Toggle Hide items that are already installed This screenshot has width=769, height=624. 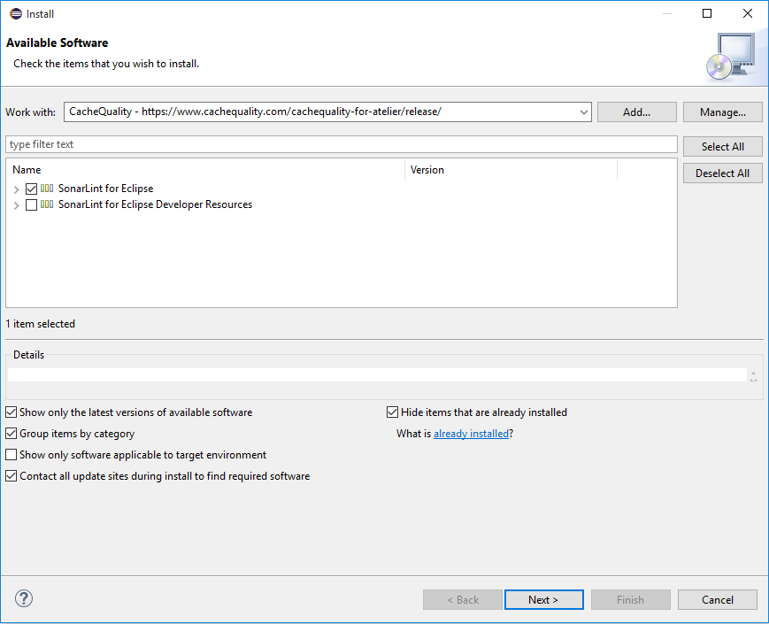[392, 412]
